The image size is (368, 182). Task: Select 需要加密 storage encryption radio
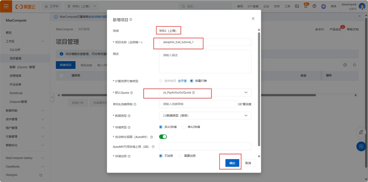click(181, 156)
